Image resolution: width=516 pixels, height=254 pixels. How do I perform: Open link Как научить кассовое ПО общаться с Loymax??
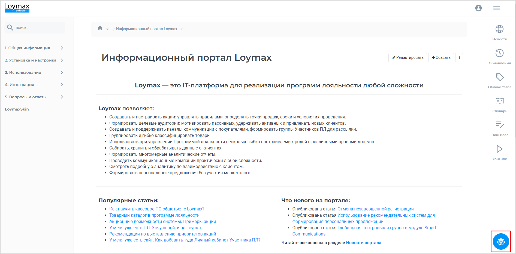click(157, 209)
